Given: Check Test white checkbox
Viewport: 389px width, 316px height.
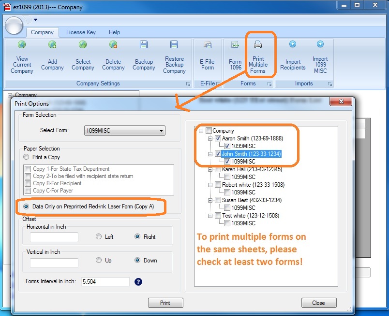Looking at the screenshot, I should (218, 216).
